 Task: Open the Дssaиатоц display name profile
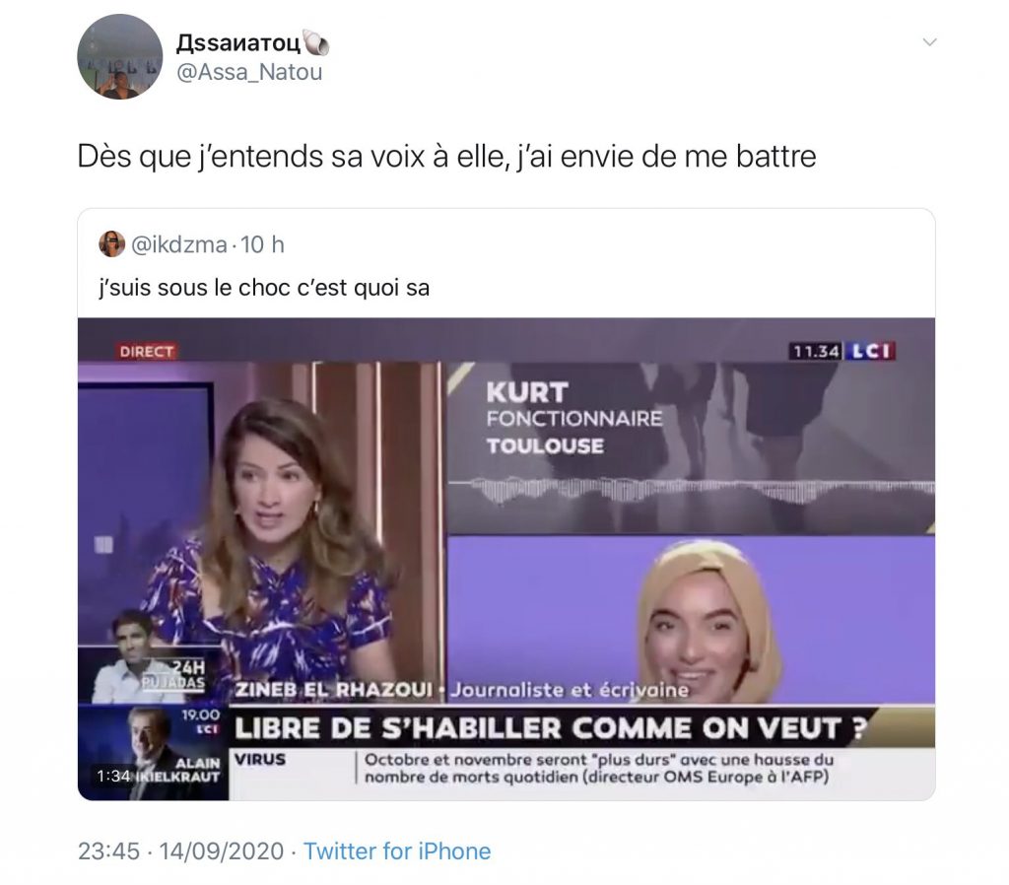pos(238,42)
